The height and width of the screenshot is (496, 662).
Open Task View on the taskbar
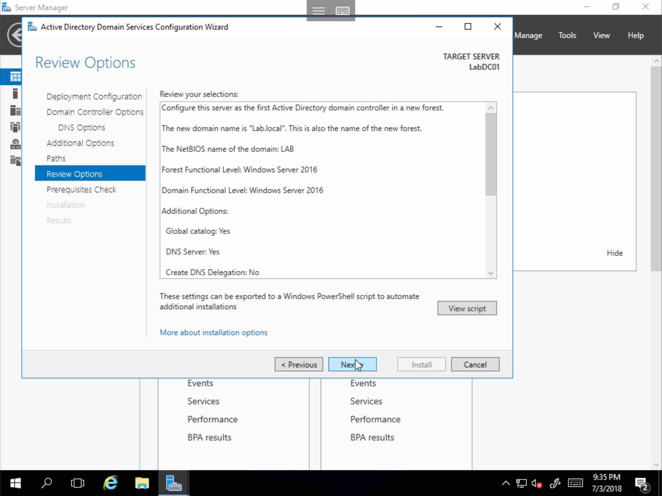77,483
